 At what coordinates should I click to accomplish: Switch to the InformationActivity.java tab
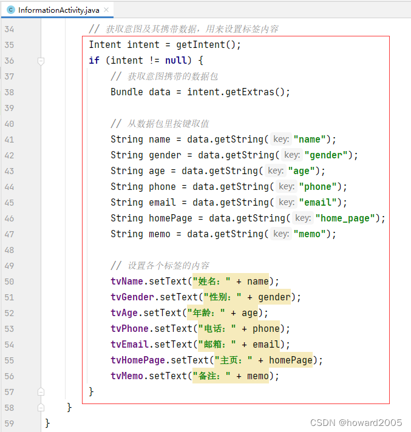click(x=56, y=10)
